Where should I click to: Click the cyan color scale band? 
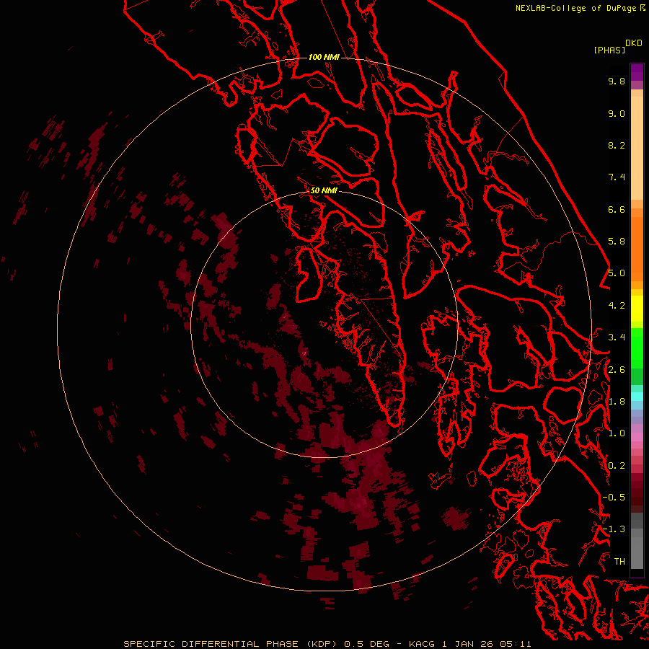tap(637, 396)
